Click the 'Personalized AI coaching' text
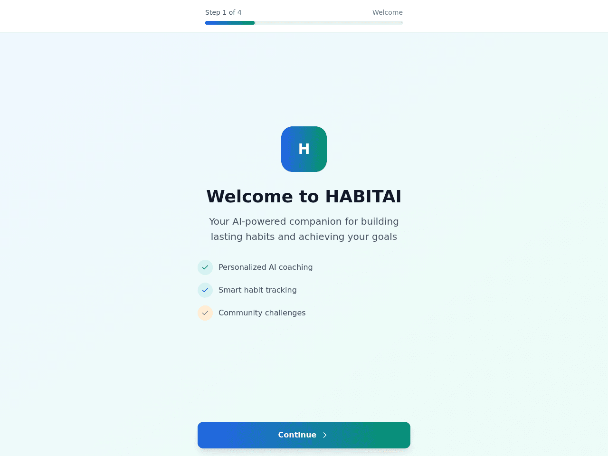Viewport: 608px width, 456px height. point(266,267)
